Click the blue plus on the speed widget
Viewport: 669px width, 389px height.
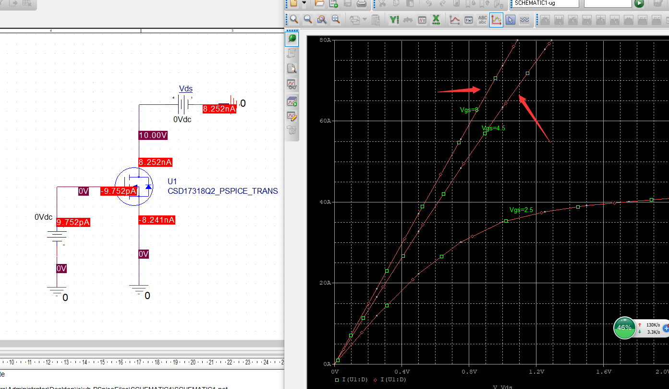666,327
